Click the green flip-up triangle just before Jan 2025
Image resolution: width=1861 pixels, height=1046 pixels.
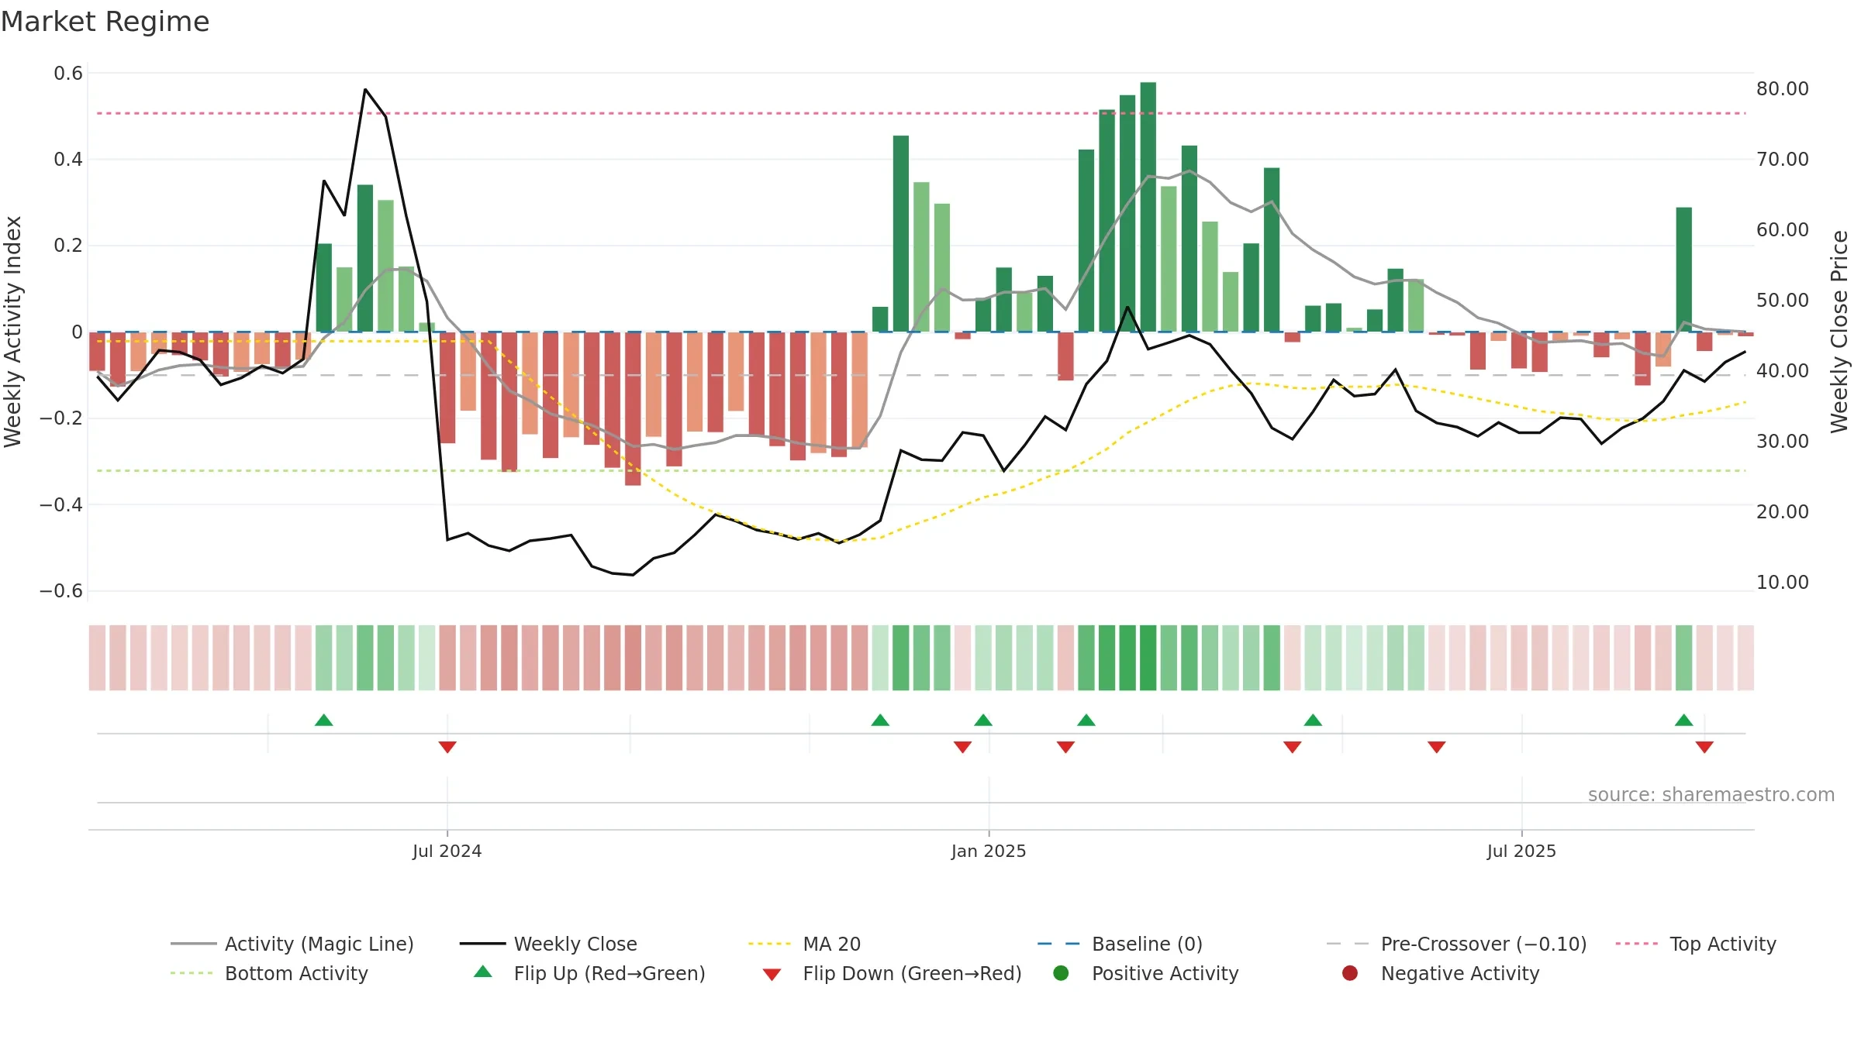983,721
